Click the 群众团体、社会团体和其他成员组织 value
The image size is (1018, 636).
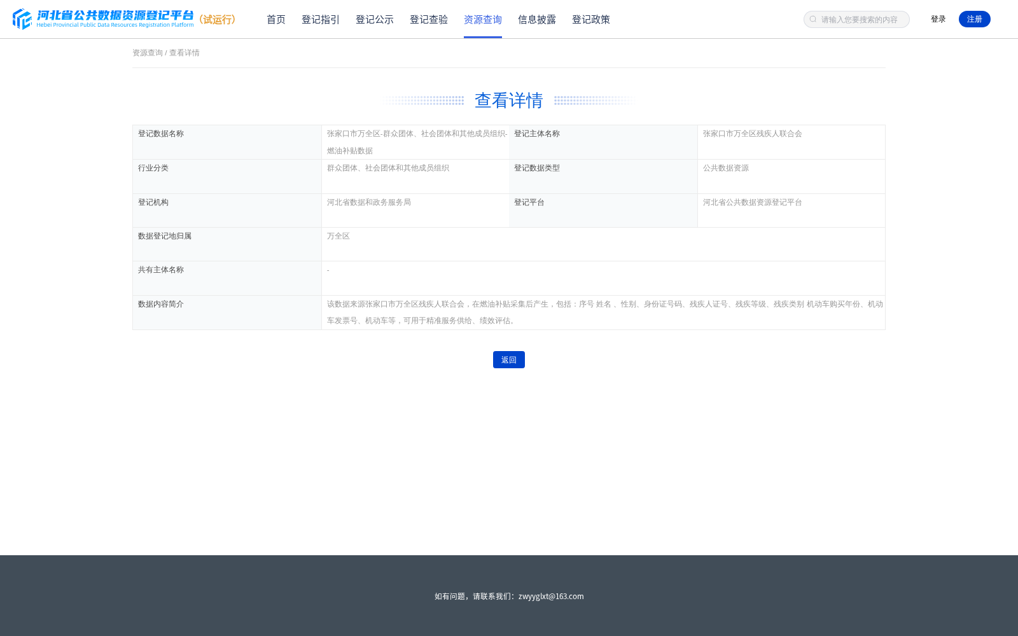point(388,168)
